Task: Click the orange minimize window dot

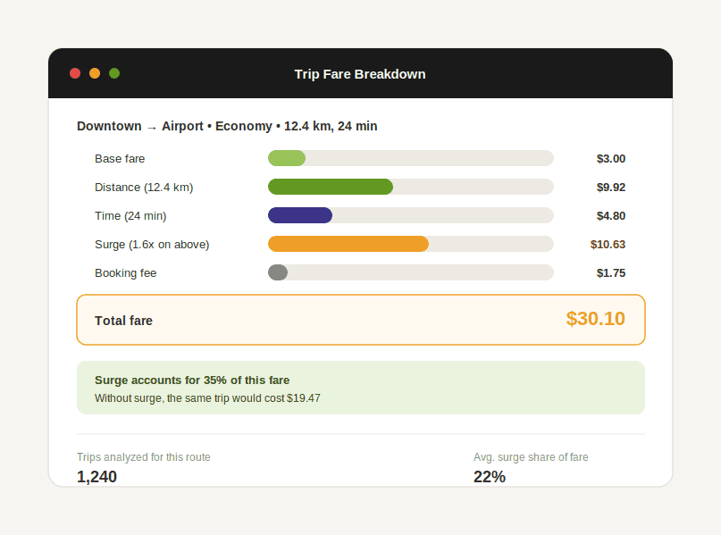Action: coord(95,73)
